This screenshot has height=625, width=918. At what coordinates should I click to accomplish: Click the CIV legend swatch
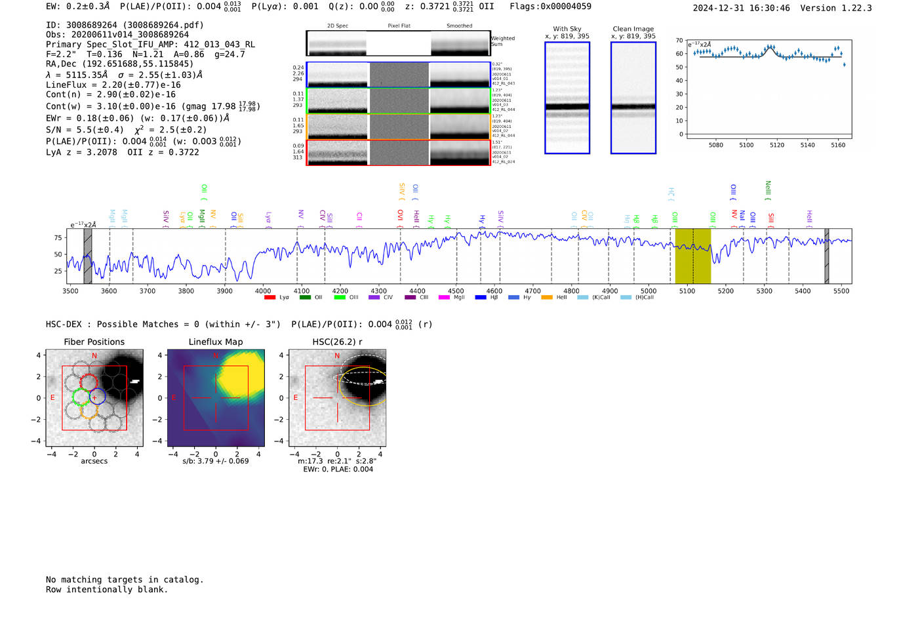click(x=374, y=298)
